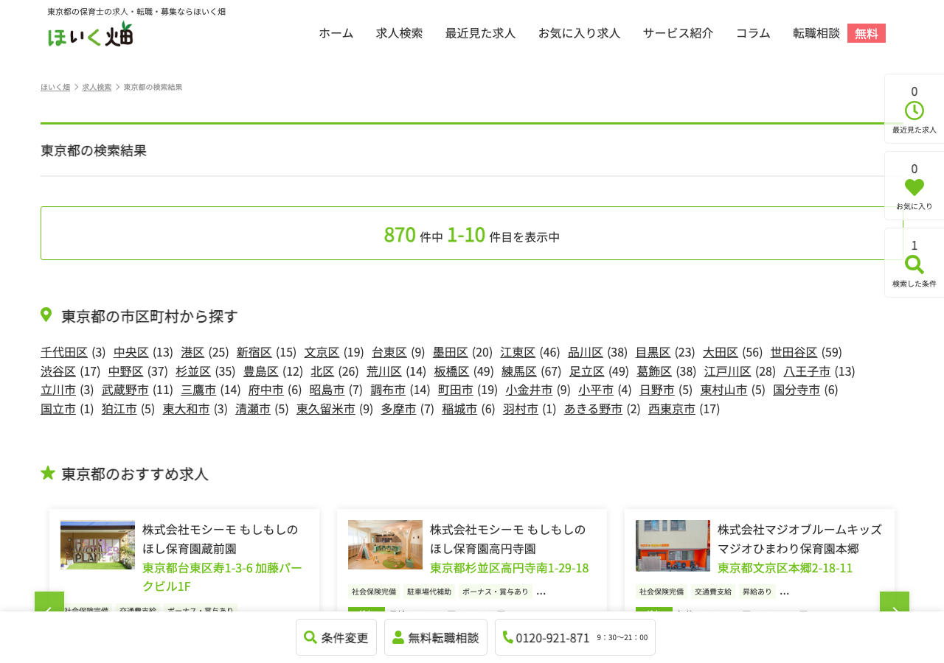Click the 駐車場代補助 tag
The width and height of the screenshot is (944, 663).
click(429, 592)
